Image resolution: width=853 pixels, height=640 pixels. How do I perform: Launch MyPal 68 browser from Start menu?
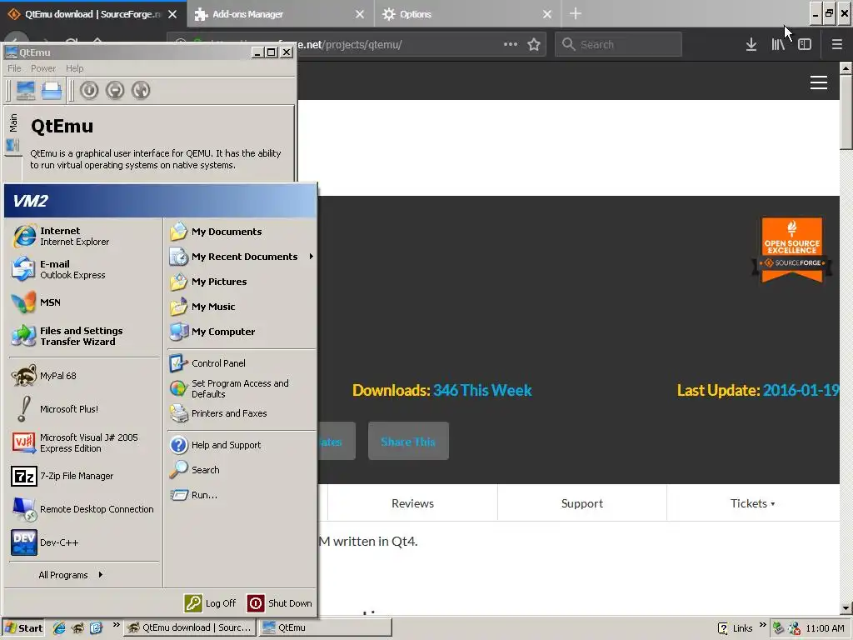click(84, 376)
